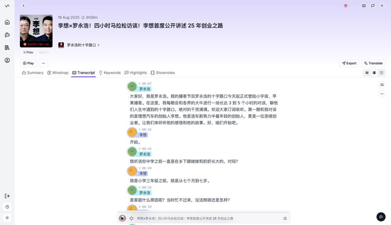This screenshot has width=391, height=225.
Task: Switch to the Highlights tab
Action: (136, 73)
